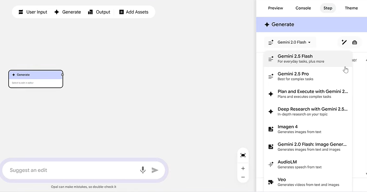Screen dimensions: 367x192
Task: Choose Gemini 2.5 Flash model
Action: (308, 58)
